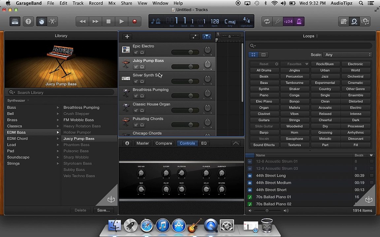Open Spotlight search in menu bar
The height and width of the screenshot is (237, 380).
[x=361, y=3]
